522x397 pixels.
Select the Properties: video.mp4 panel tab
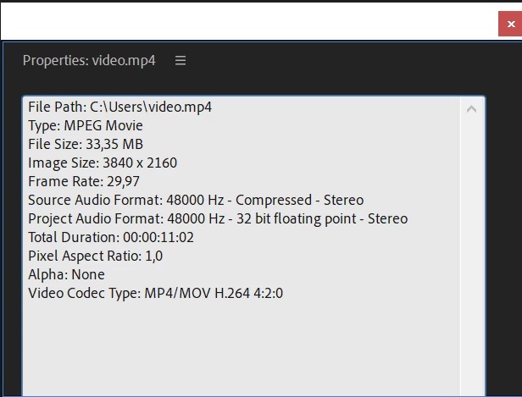click(x=89, y=60)
